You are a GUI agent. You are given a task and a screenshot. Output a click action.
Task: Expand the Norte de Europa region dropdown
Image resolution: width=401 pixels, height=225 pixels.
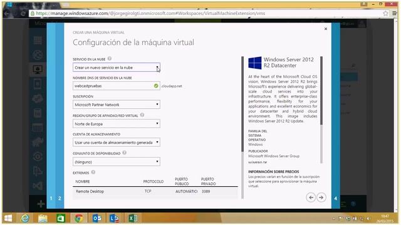coord(117,124)
